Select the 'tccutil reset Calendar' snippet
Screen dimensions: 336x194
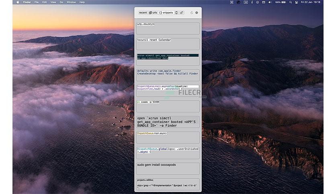click(x=168, y=44)
